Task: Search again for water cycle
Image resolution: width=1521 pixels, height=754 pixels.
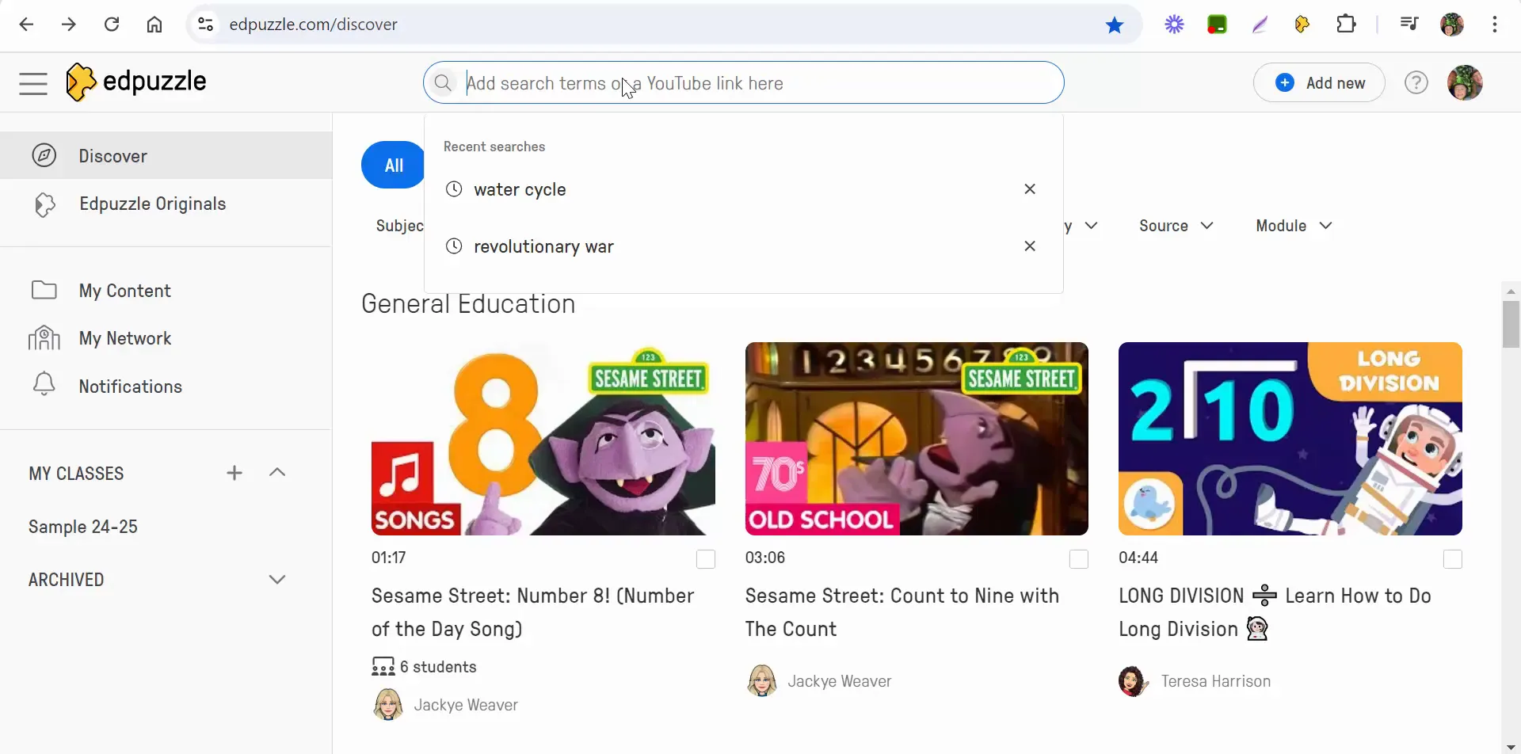Action: tap(520, 189)
